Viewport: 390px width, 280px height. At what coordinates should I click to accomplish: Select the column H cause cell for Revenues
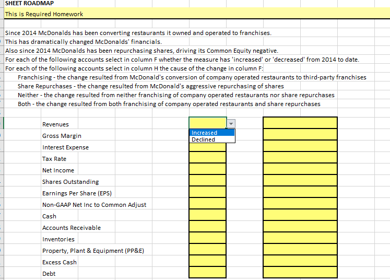click(x=300, y=123)
